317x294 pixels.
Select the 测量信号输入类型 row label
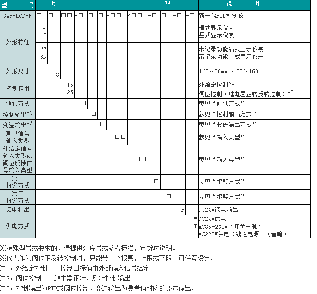coord(18,137)
